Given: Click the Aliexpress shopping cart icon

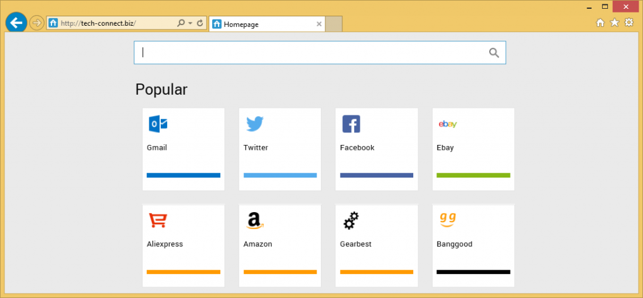Looking at the screenshot, I should tap(158, 221).
